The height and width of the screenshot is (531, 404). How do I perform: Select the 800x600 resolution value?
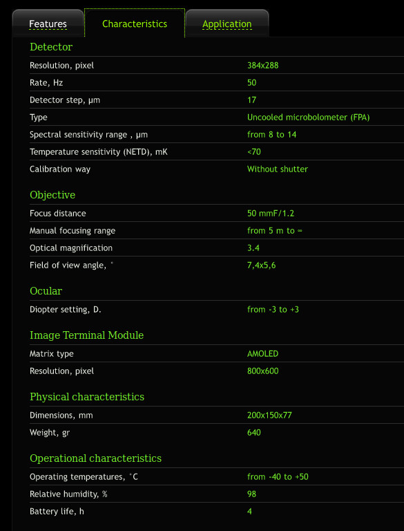click(x=263, y=371)
